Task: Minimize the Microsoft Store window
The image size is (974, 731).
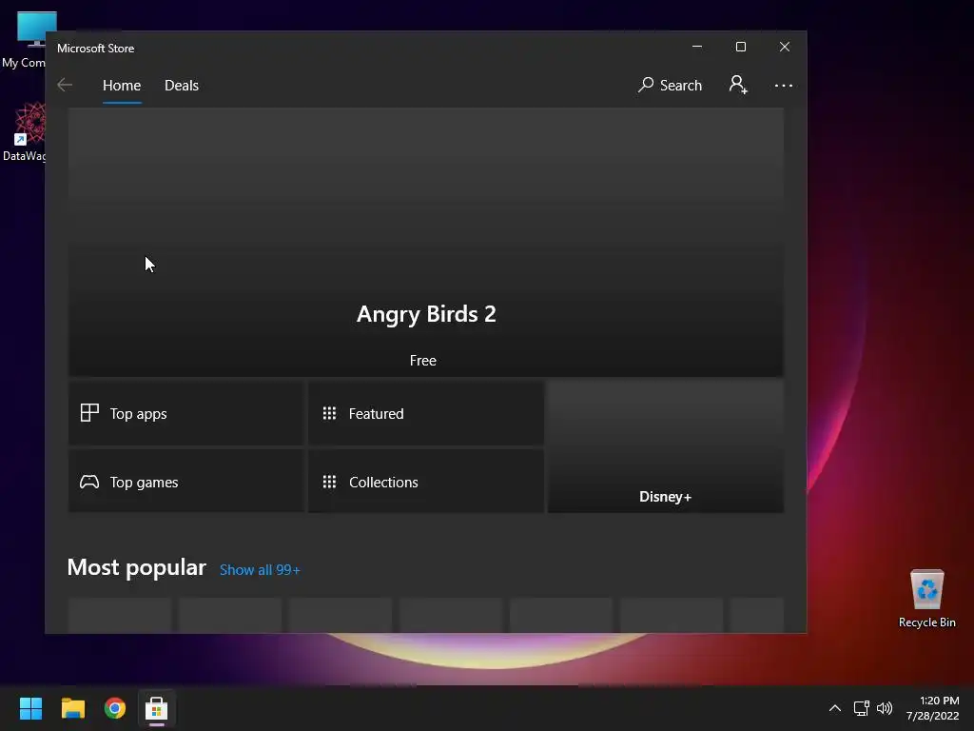Action: [x=697, y=47]
